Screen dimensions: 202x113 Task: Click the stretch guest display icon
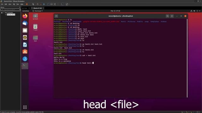(67, 4)
